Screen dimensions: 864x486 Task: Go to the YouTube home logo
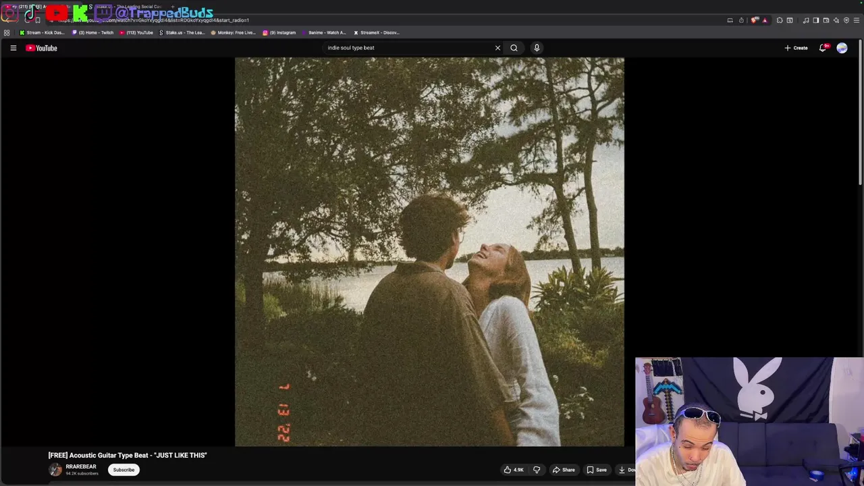pyautogui.click(x=41, y=48)
